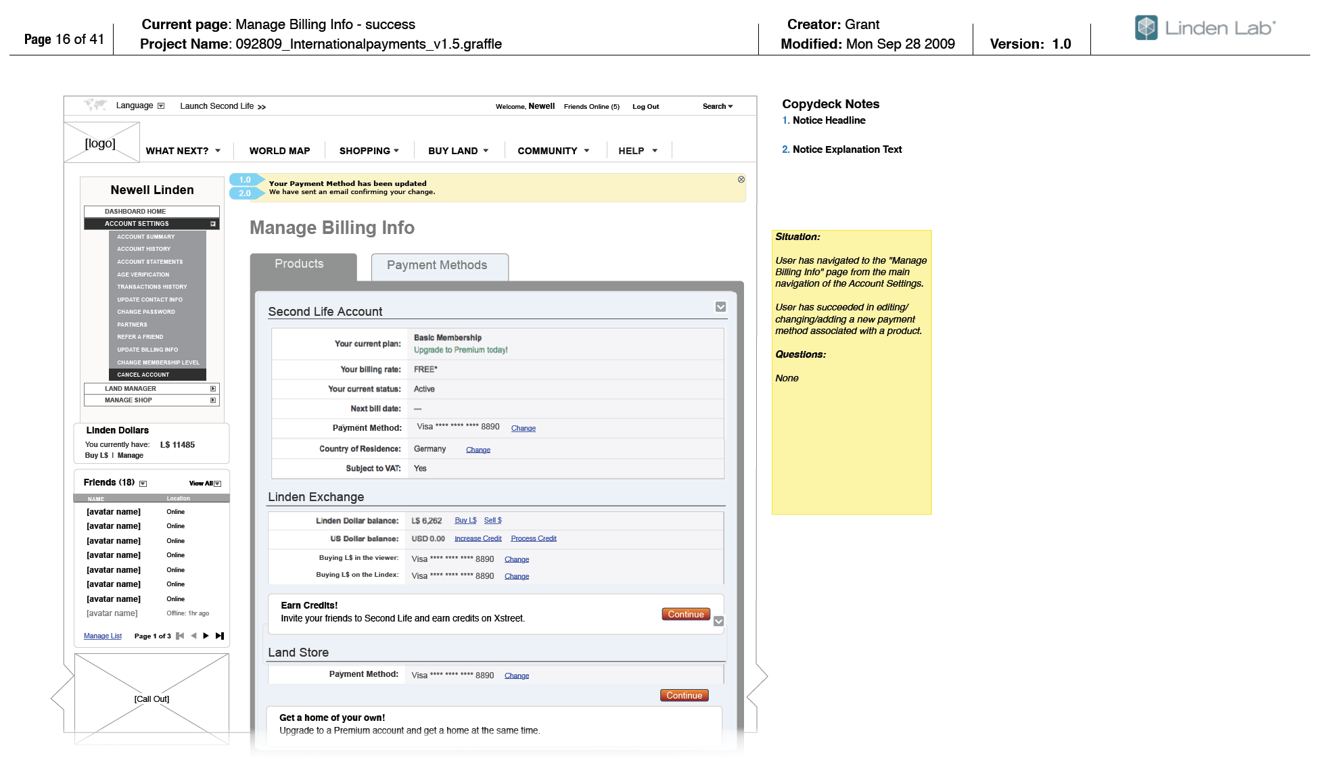Change Country of Residence
The image size is (1321, 777).
(478, 450)
